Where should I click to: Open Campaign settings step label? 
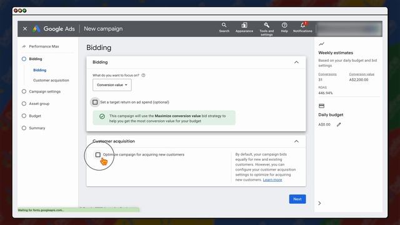45,91
